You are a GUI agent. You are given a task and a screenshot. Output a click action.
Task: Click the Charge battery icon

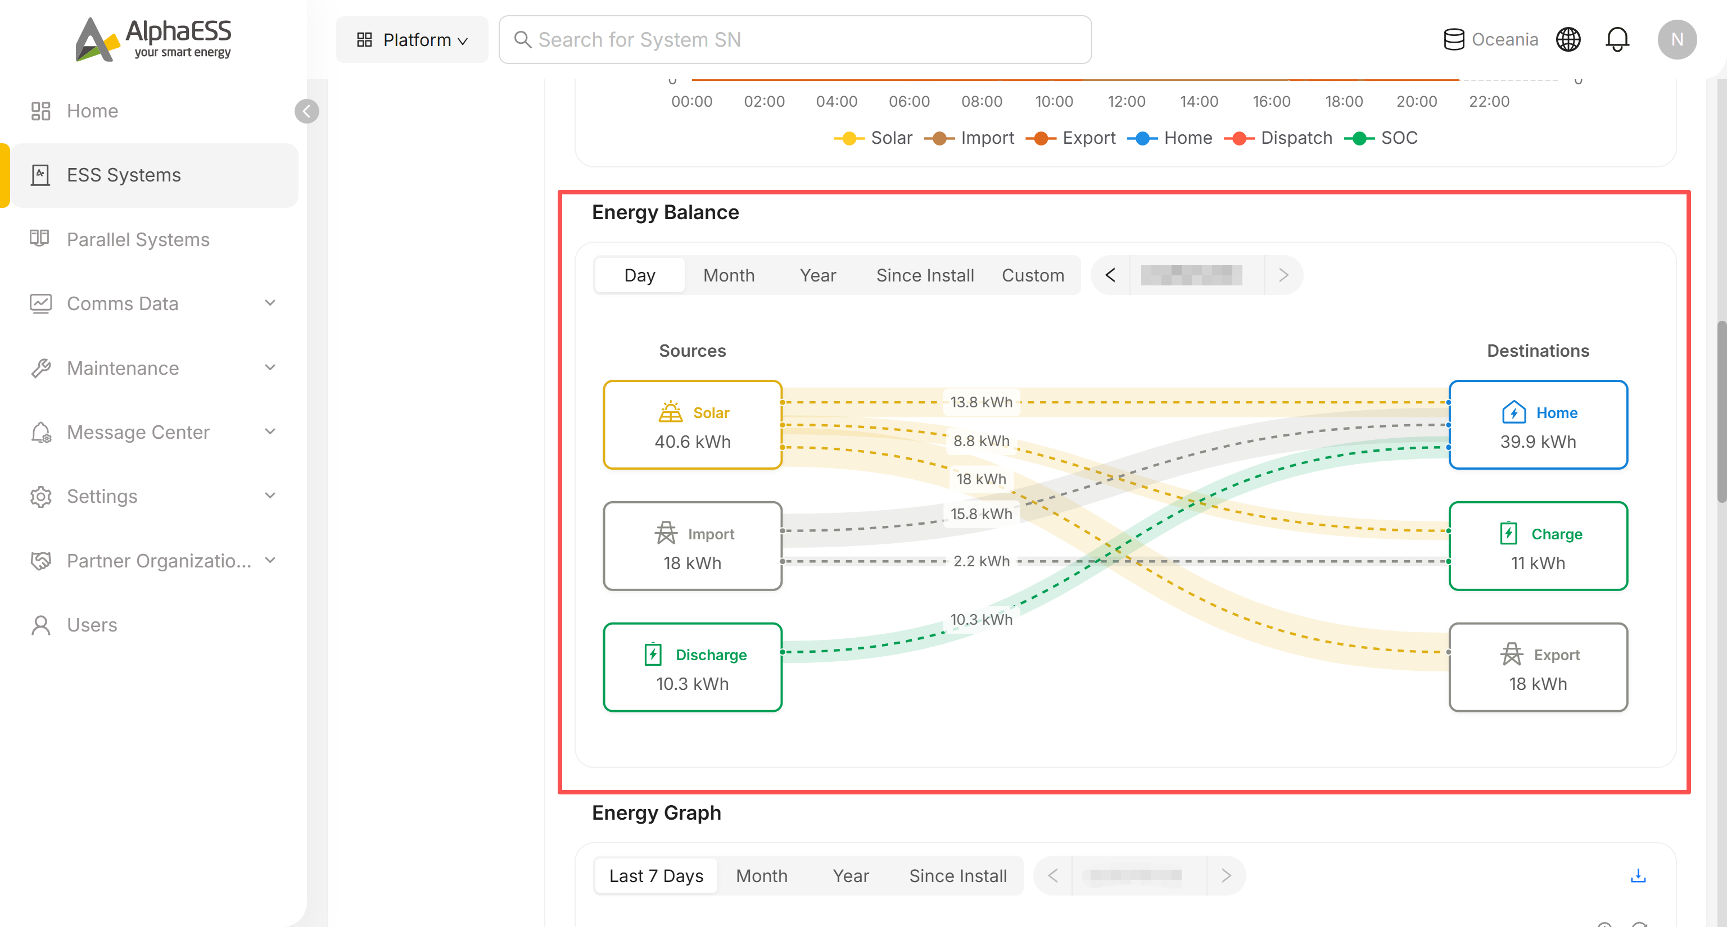pyautogui.click(x=1508, y=533)
